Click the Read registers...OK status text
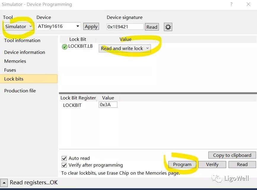 pyautogui.click(x=33, y=183)
